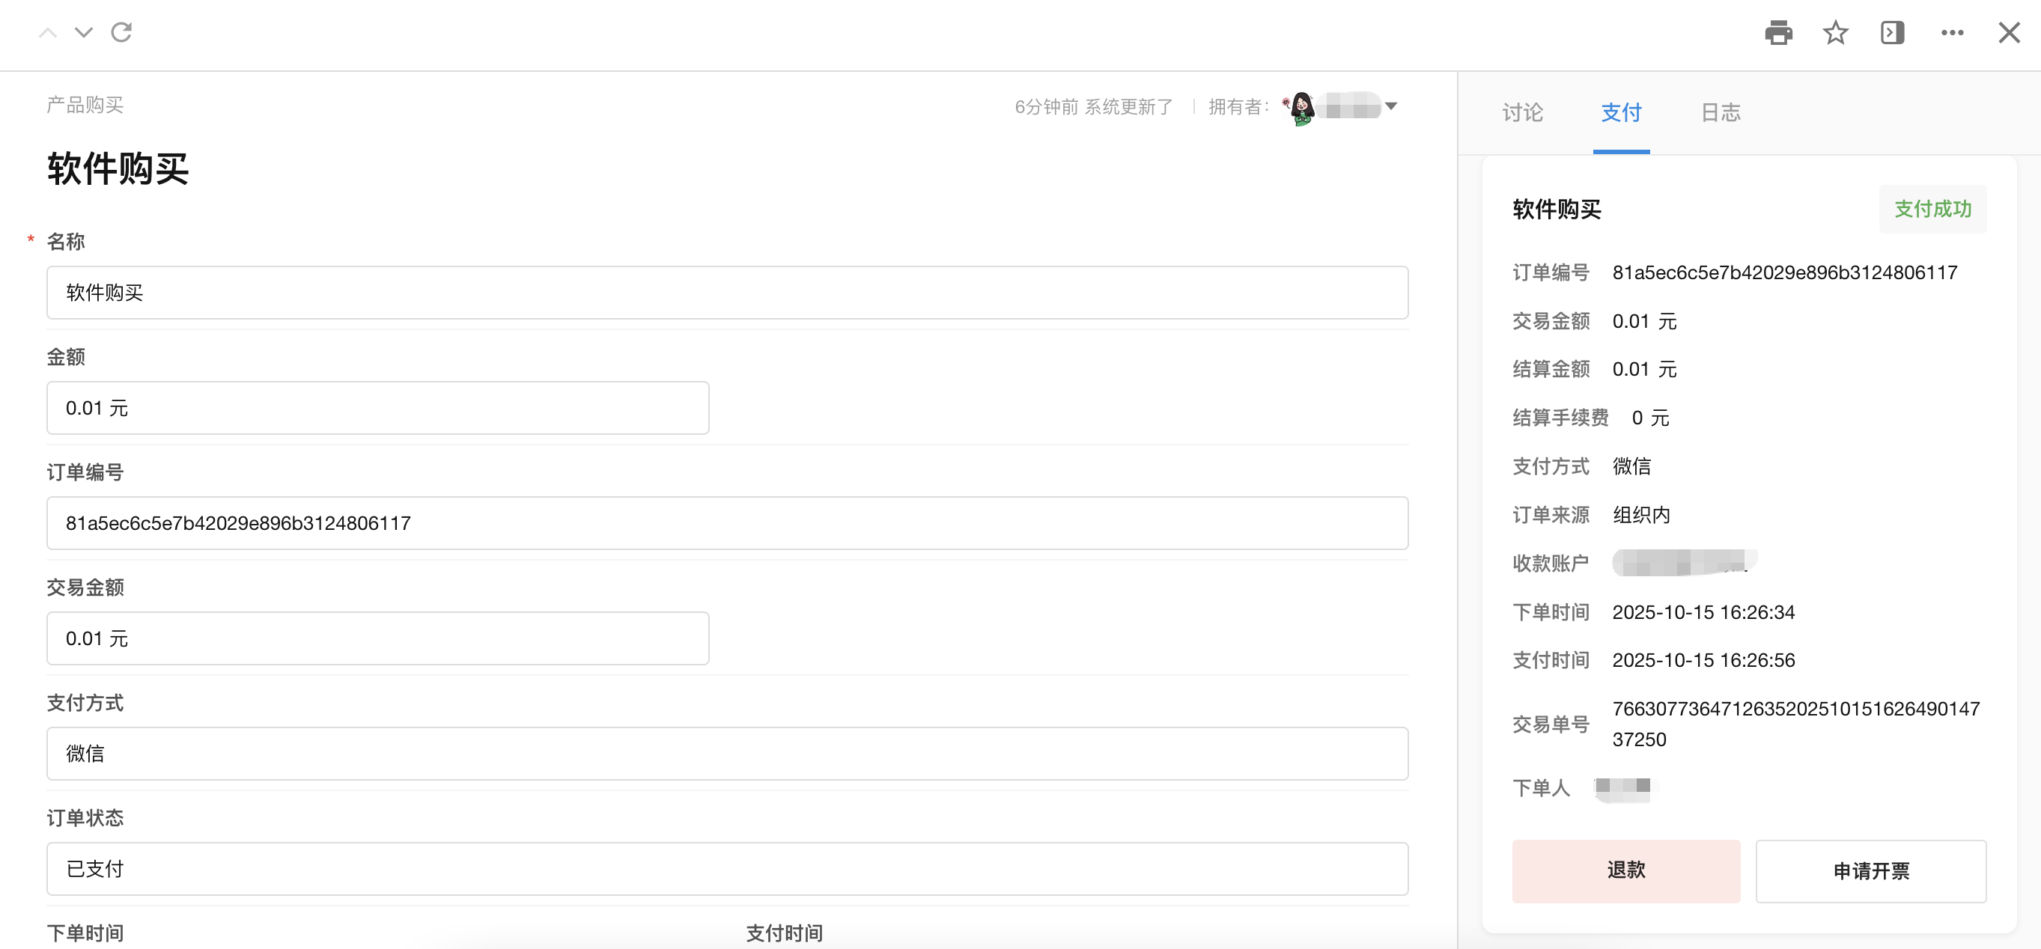Expand the owner dropdown arrow
Screen dimensions: 2041x949
click(x=1390, y=106)
